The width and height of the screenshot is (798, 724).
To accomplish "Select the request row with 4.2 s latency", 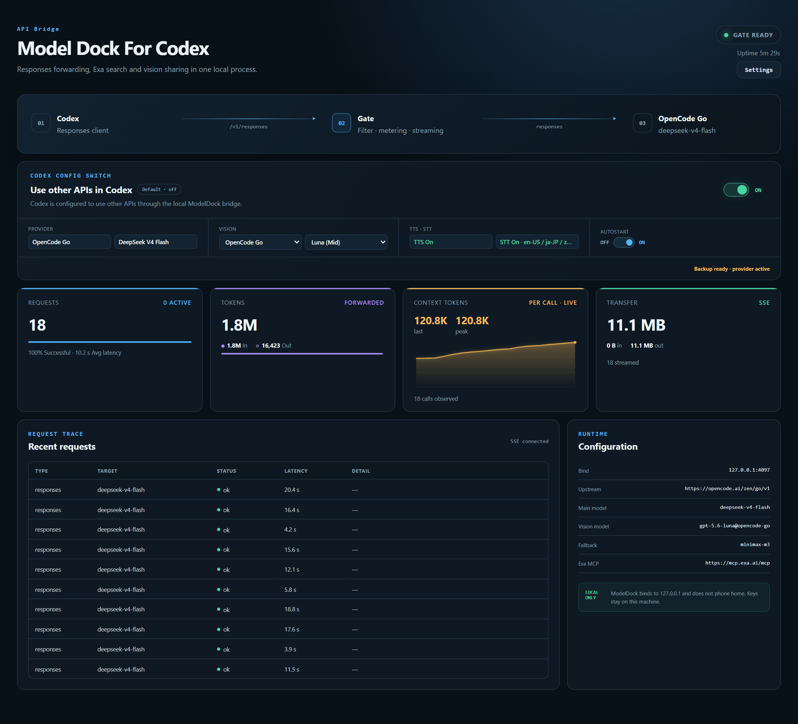I will (x=288, y=529).
